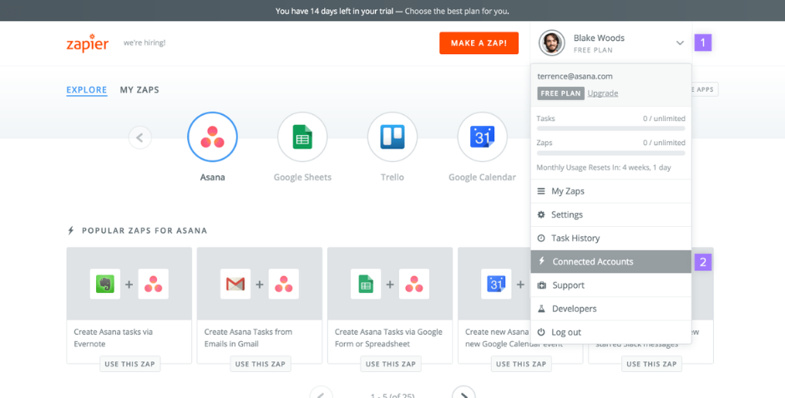Click the My Zaps list icon
The width and height of the screenshot is (785, 398).
(x=541, y=191)
